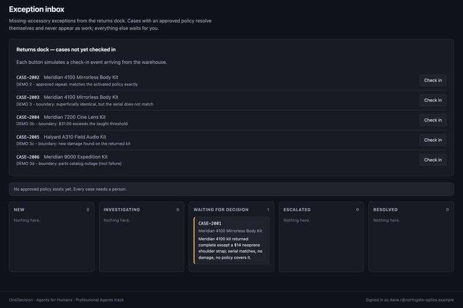
Task: Click the NEW column header
Action: click(x=19, y=209)
